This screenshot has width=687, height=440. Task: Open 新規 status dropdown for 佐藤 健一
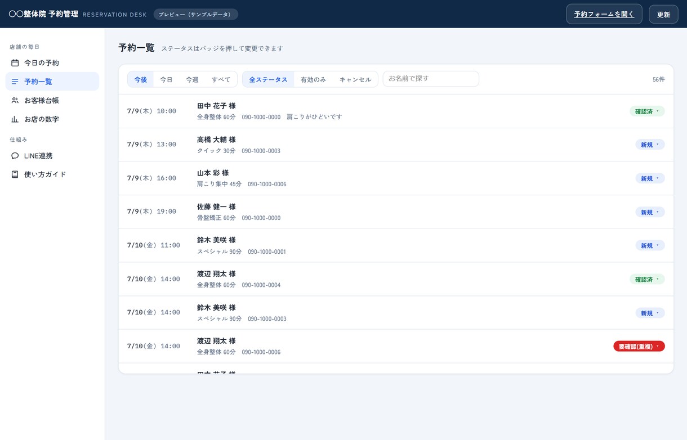pos(650,212)
